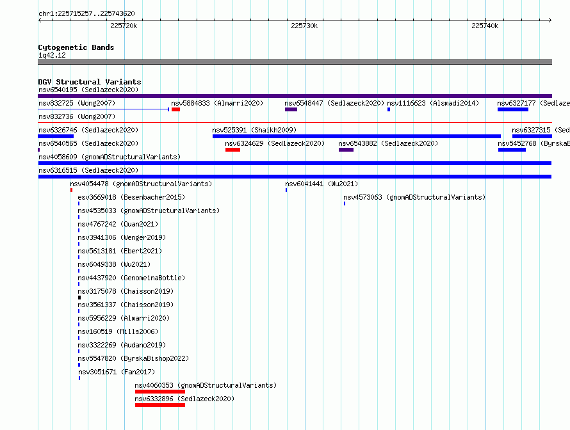
Task: Click the purple nsv6543882 variant bar
Action: pyautogui.click(x=346, y=150)
